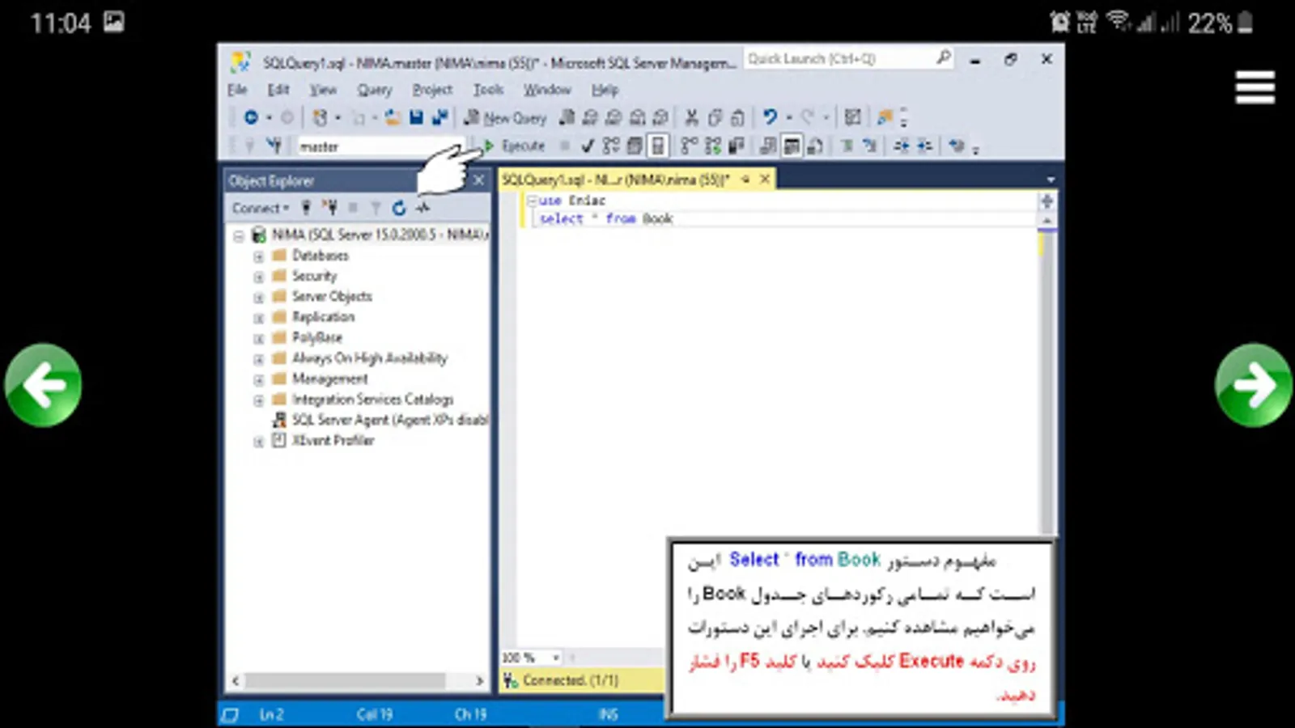Click the Change Connection icon beside master
Viewport: 1295px width, 728px height.
coord(274,146)
